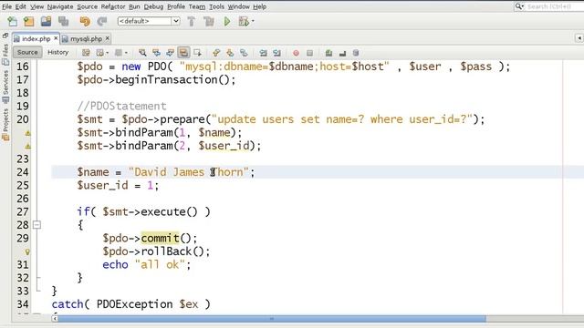Click the horizontal scrollbar thumb under editor
This screenshot has width=584, height=328.
click(272, 319)
